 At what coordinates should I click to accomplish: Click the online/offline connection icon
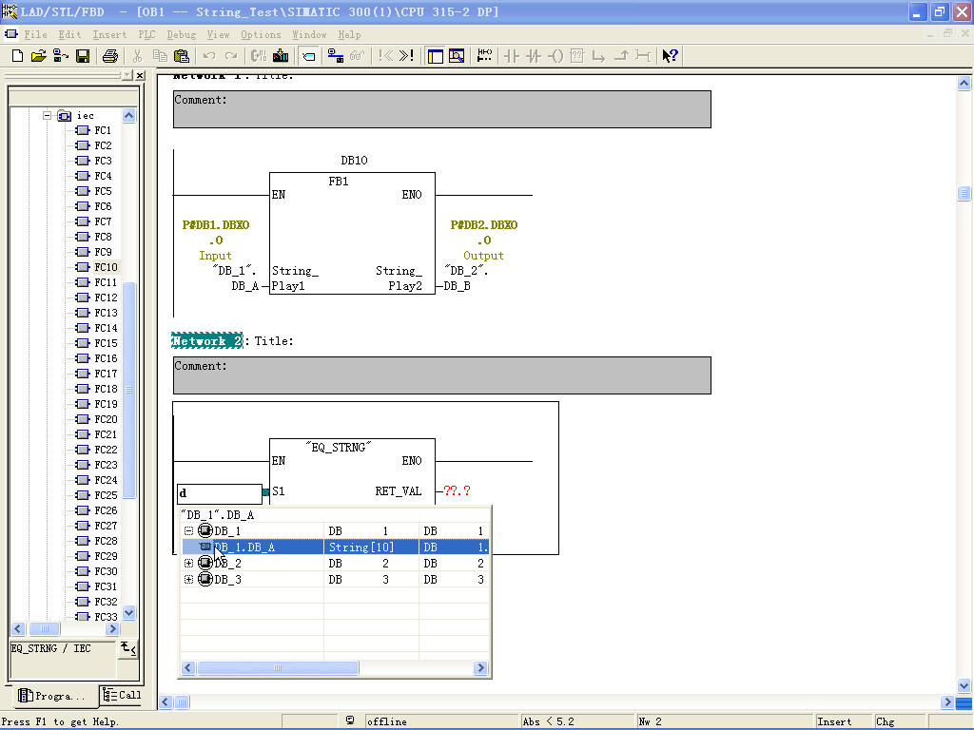click(336, 56)
